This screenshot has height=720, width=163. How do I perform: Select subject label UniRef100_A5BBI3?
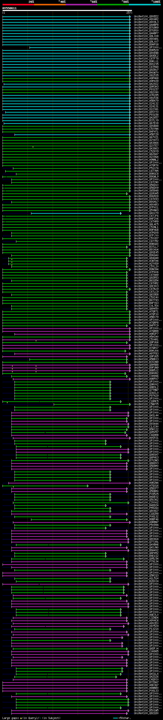tap(146, 359)
